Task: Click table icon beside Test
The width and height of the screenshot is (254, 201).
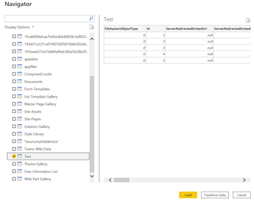Action: click(x=20, y=156)
